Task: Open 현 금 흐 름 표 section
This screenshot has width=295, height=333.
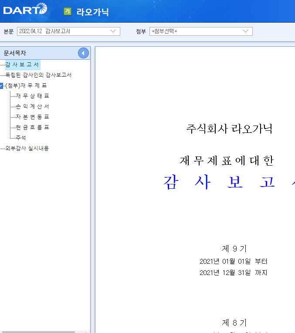Action: [x=33, y=127]
